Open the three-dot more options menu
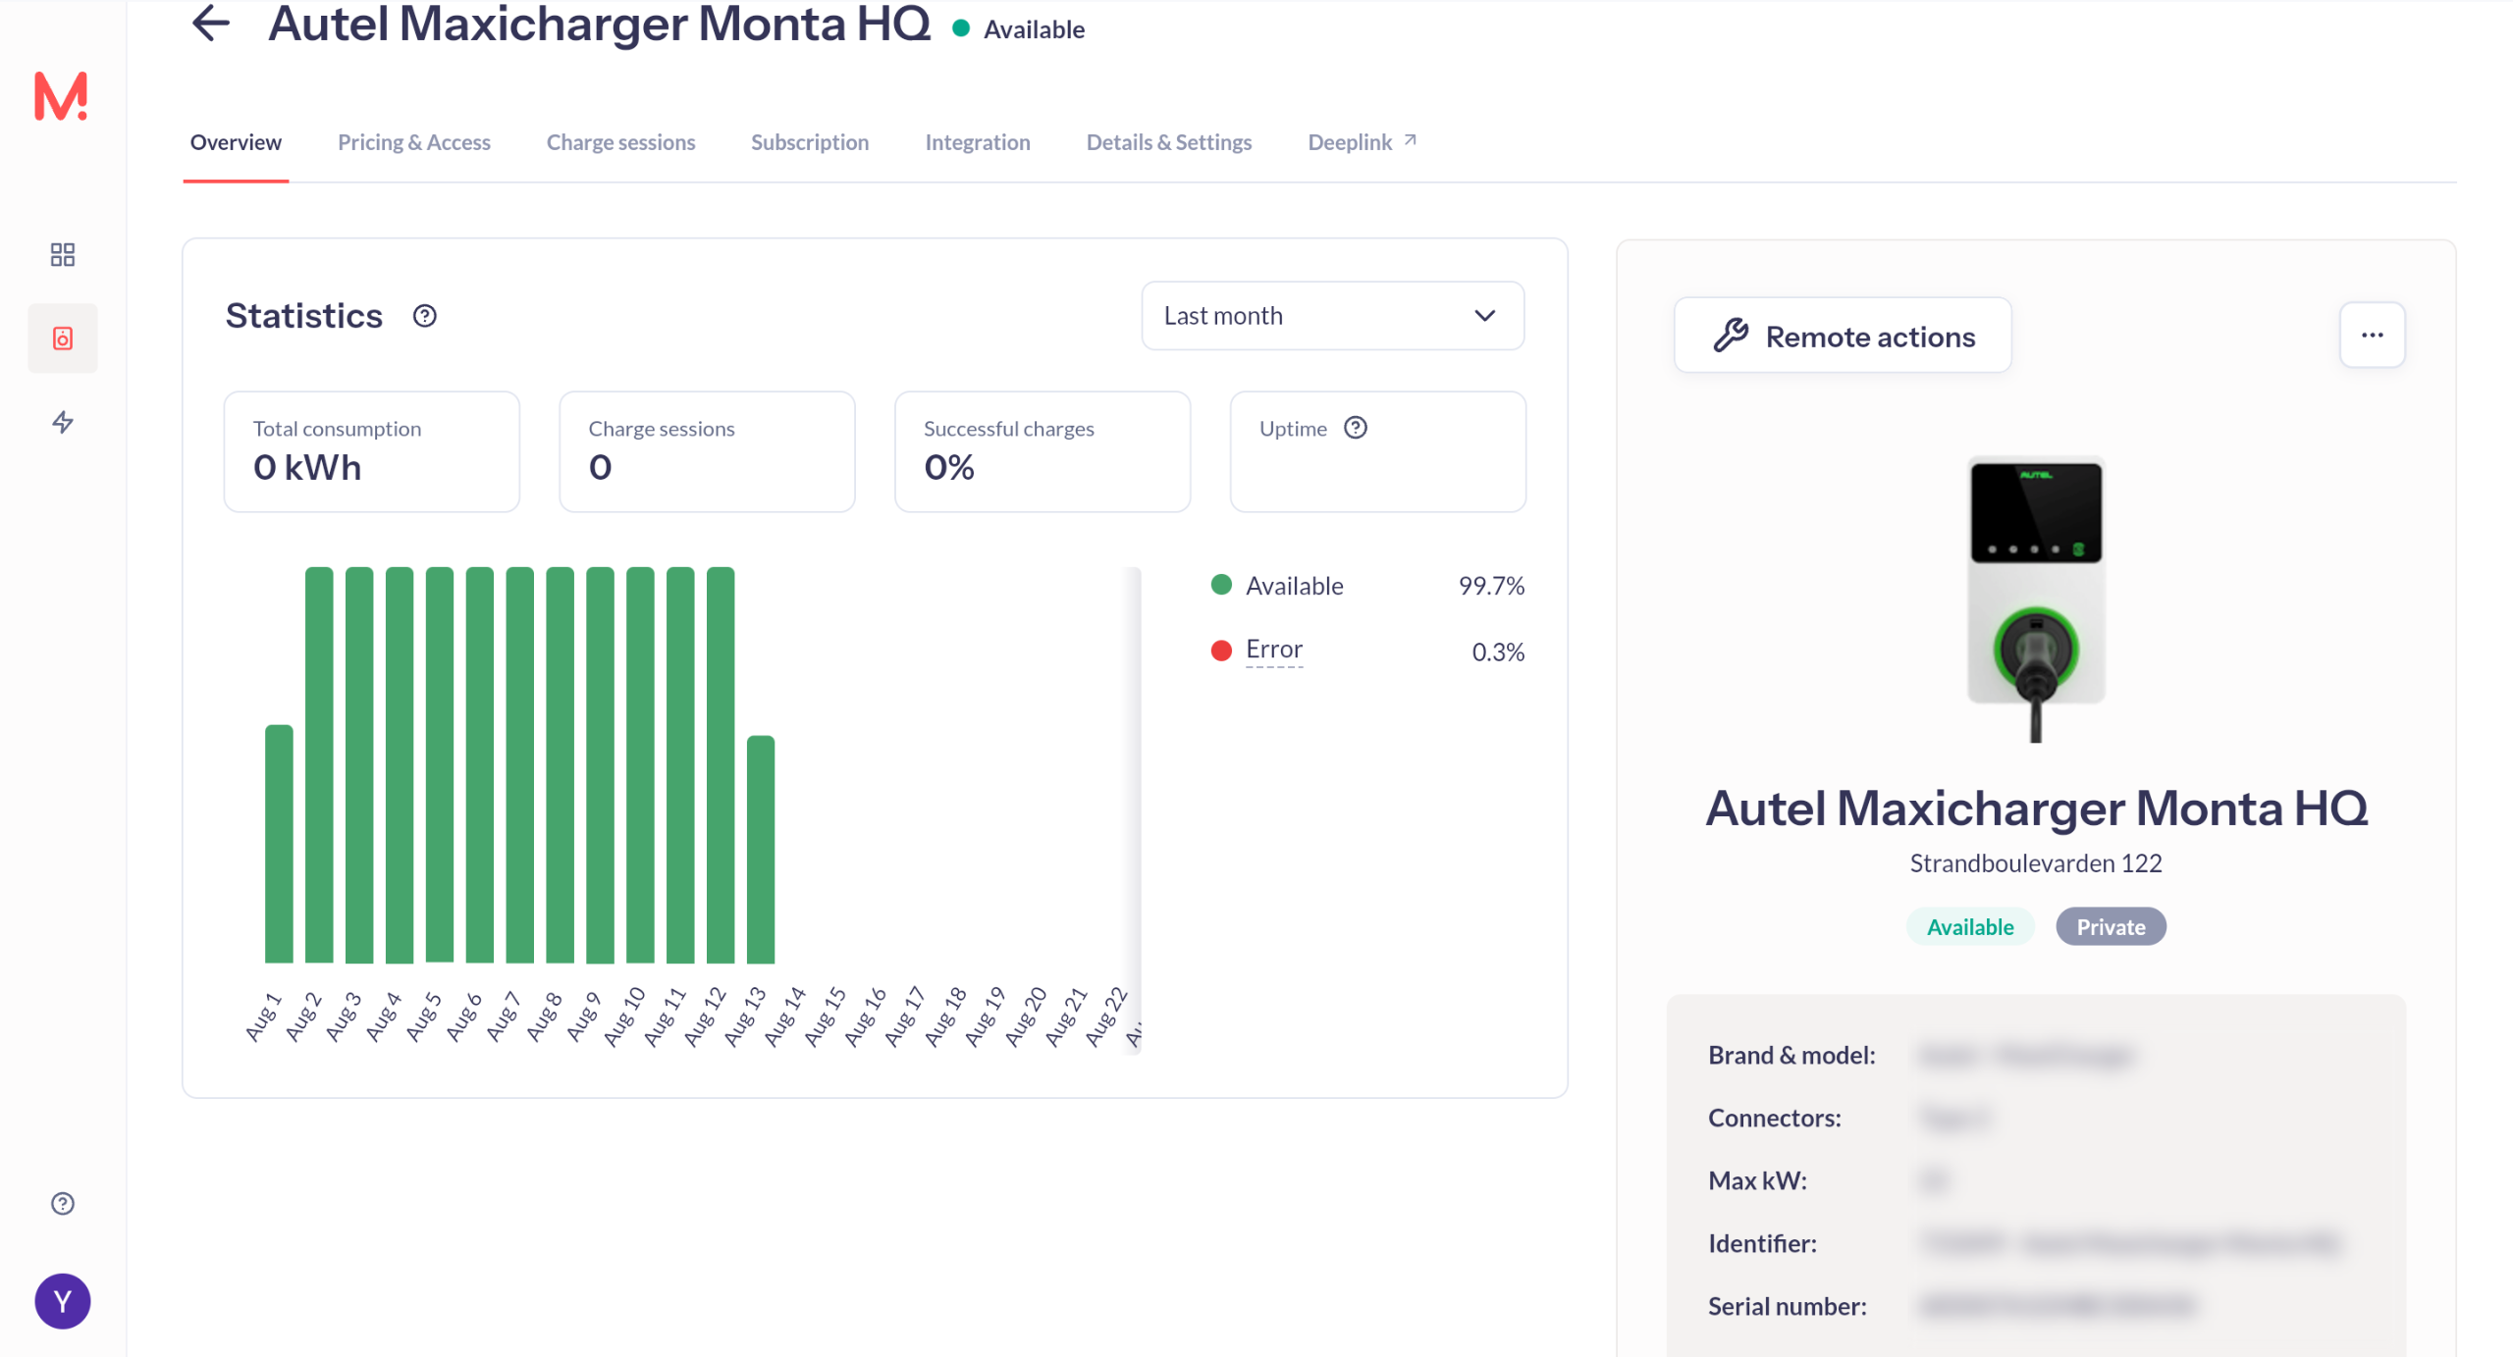The height and width of the screenshot is (1357, 2513). 2372,336
